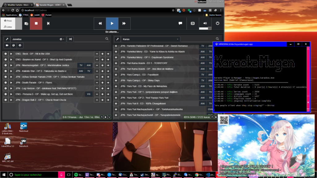Reload the page in Chrome

point(12,10)
